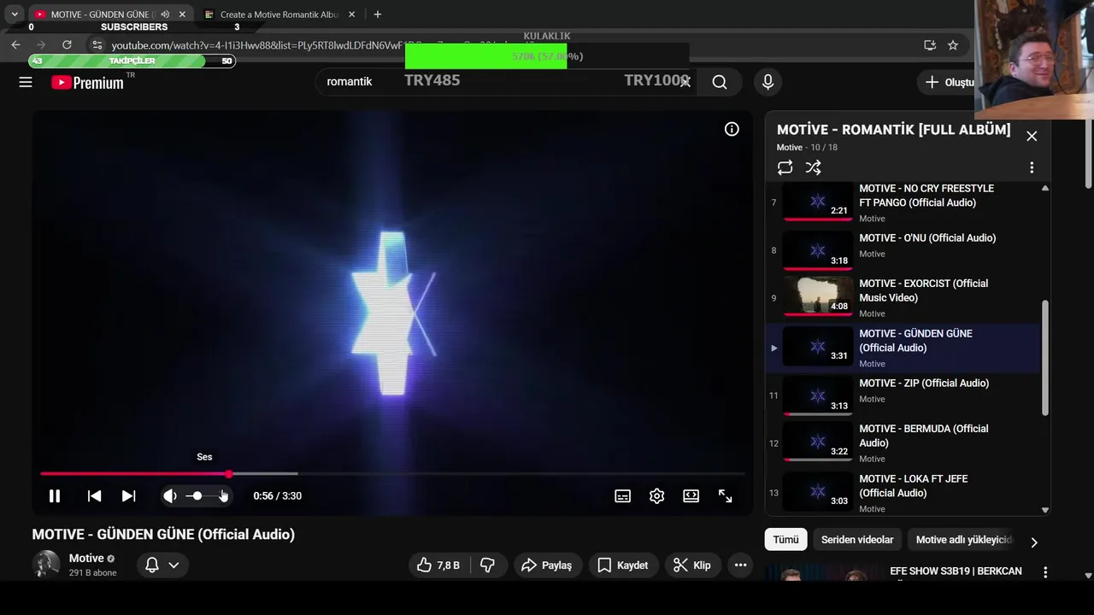Viewport: 1094px width, 615px height.
Task: View site information icon in address bar
Action: pos(97,45)
